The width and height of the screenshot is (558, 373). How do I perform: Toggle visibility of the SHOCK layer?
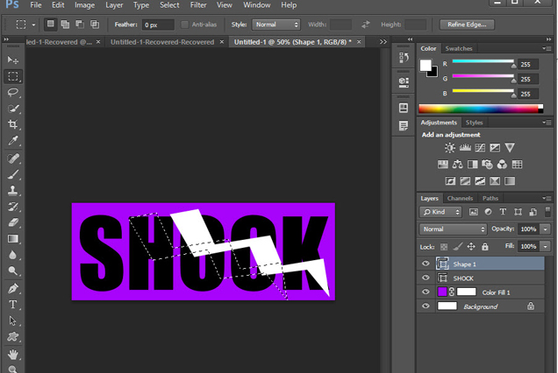tap(426, 278)
